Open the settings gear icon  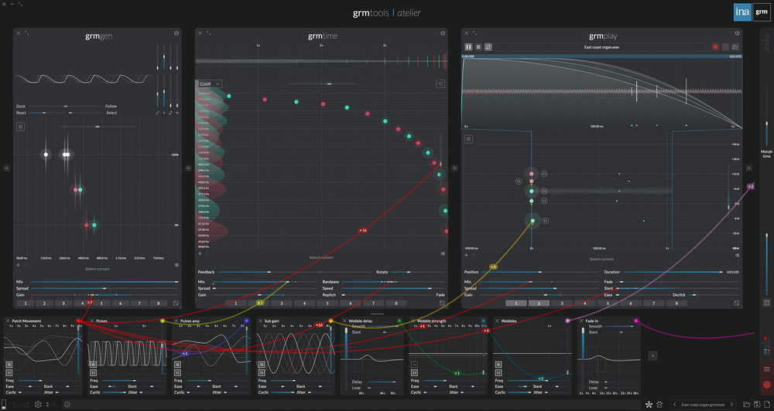tap(38, 404)
